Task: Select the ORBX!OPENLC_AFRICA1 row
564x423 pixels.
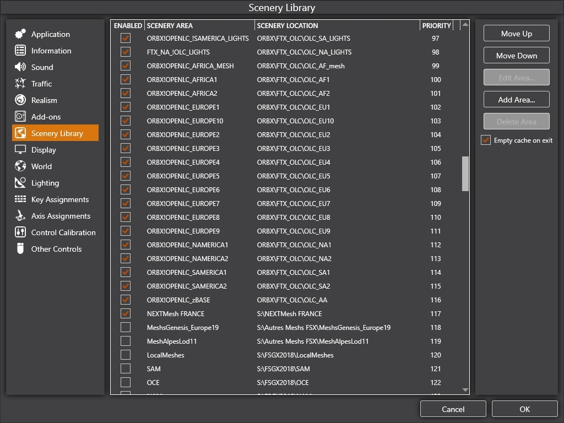Action: click(286, 79)
